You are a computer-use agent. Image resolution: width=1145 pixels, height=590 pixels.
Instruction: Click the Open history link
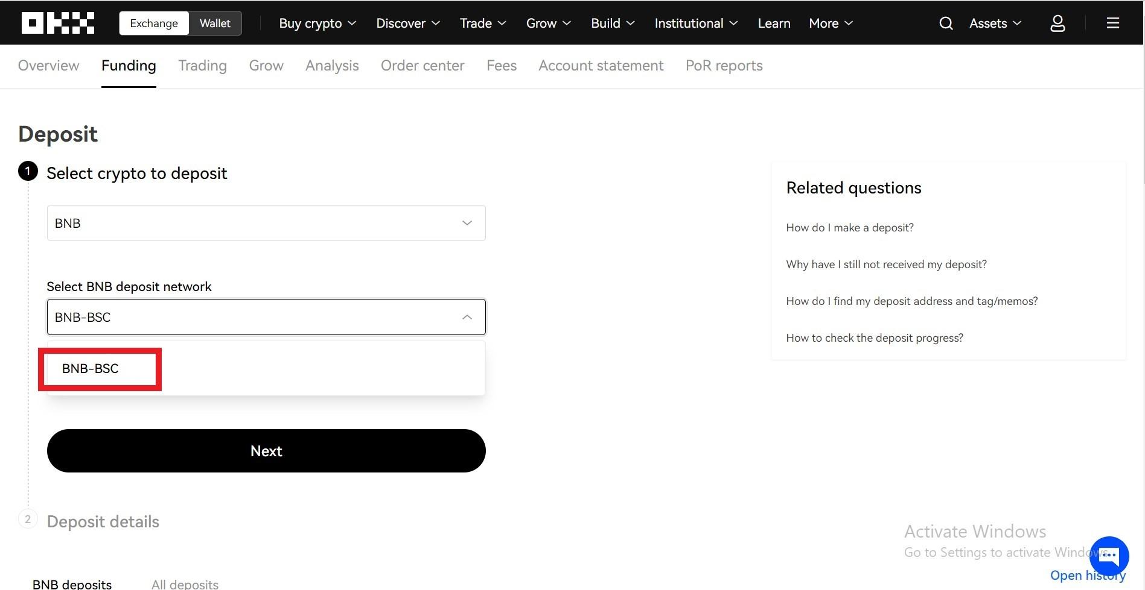click(x=1088, y=576)
